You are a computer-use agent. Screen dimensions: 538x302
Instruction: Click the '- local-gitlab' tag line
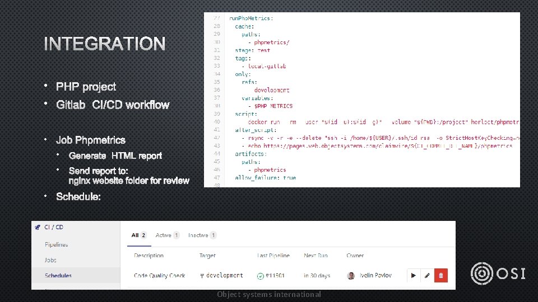(x=264, y=66)
